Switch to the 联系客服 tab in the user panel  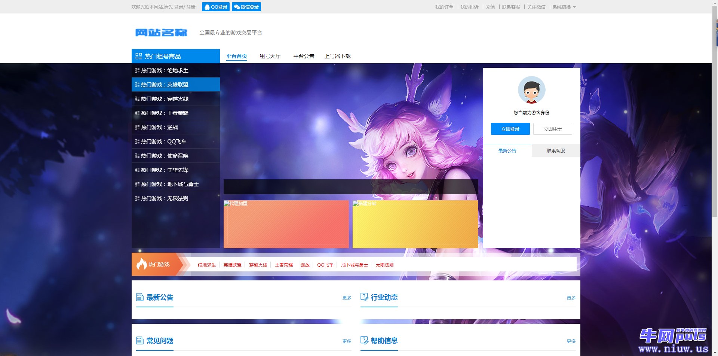[556, 150]
